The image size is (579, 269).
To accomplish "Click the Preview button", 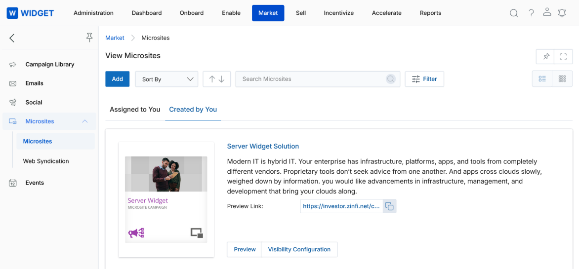I will [245, 249].
